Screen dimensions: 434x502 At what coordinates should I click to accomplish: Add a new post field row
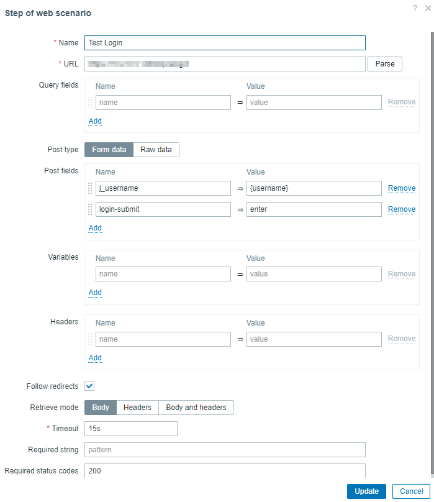pyautogui.click(x=95, y=228)
